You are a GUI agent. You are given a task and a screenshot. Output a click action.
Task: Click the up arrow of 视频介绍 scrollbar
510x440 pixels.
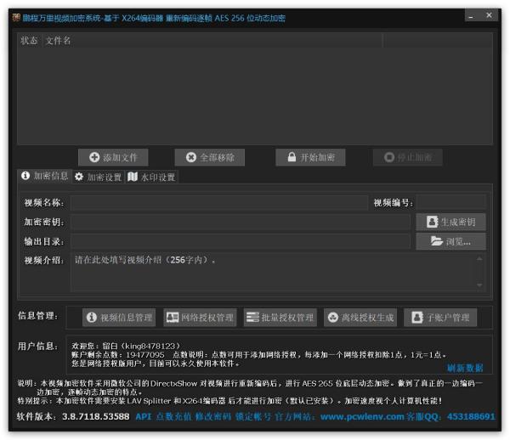479,259
